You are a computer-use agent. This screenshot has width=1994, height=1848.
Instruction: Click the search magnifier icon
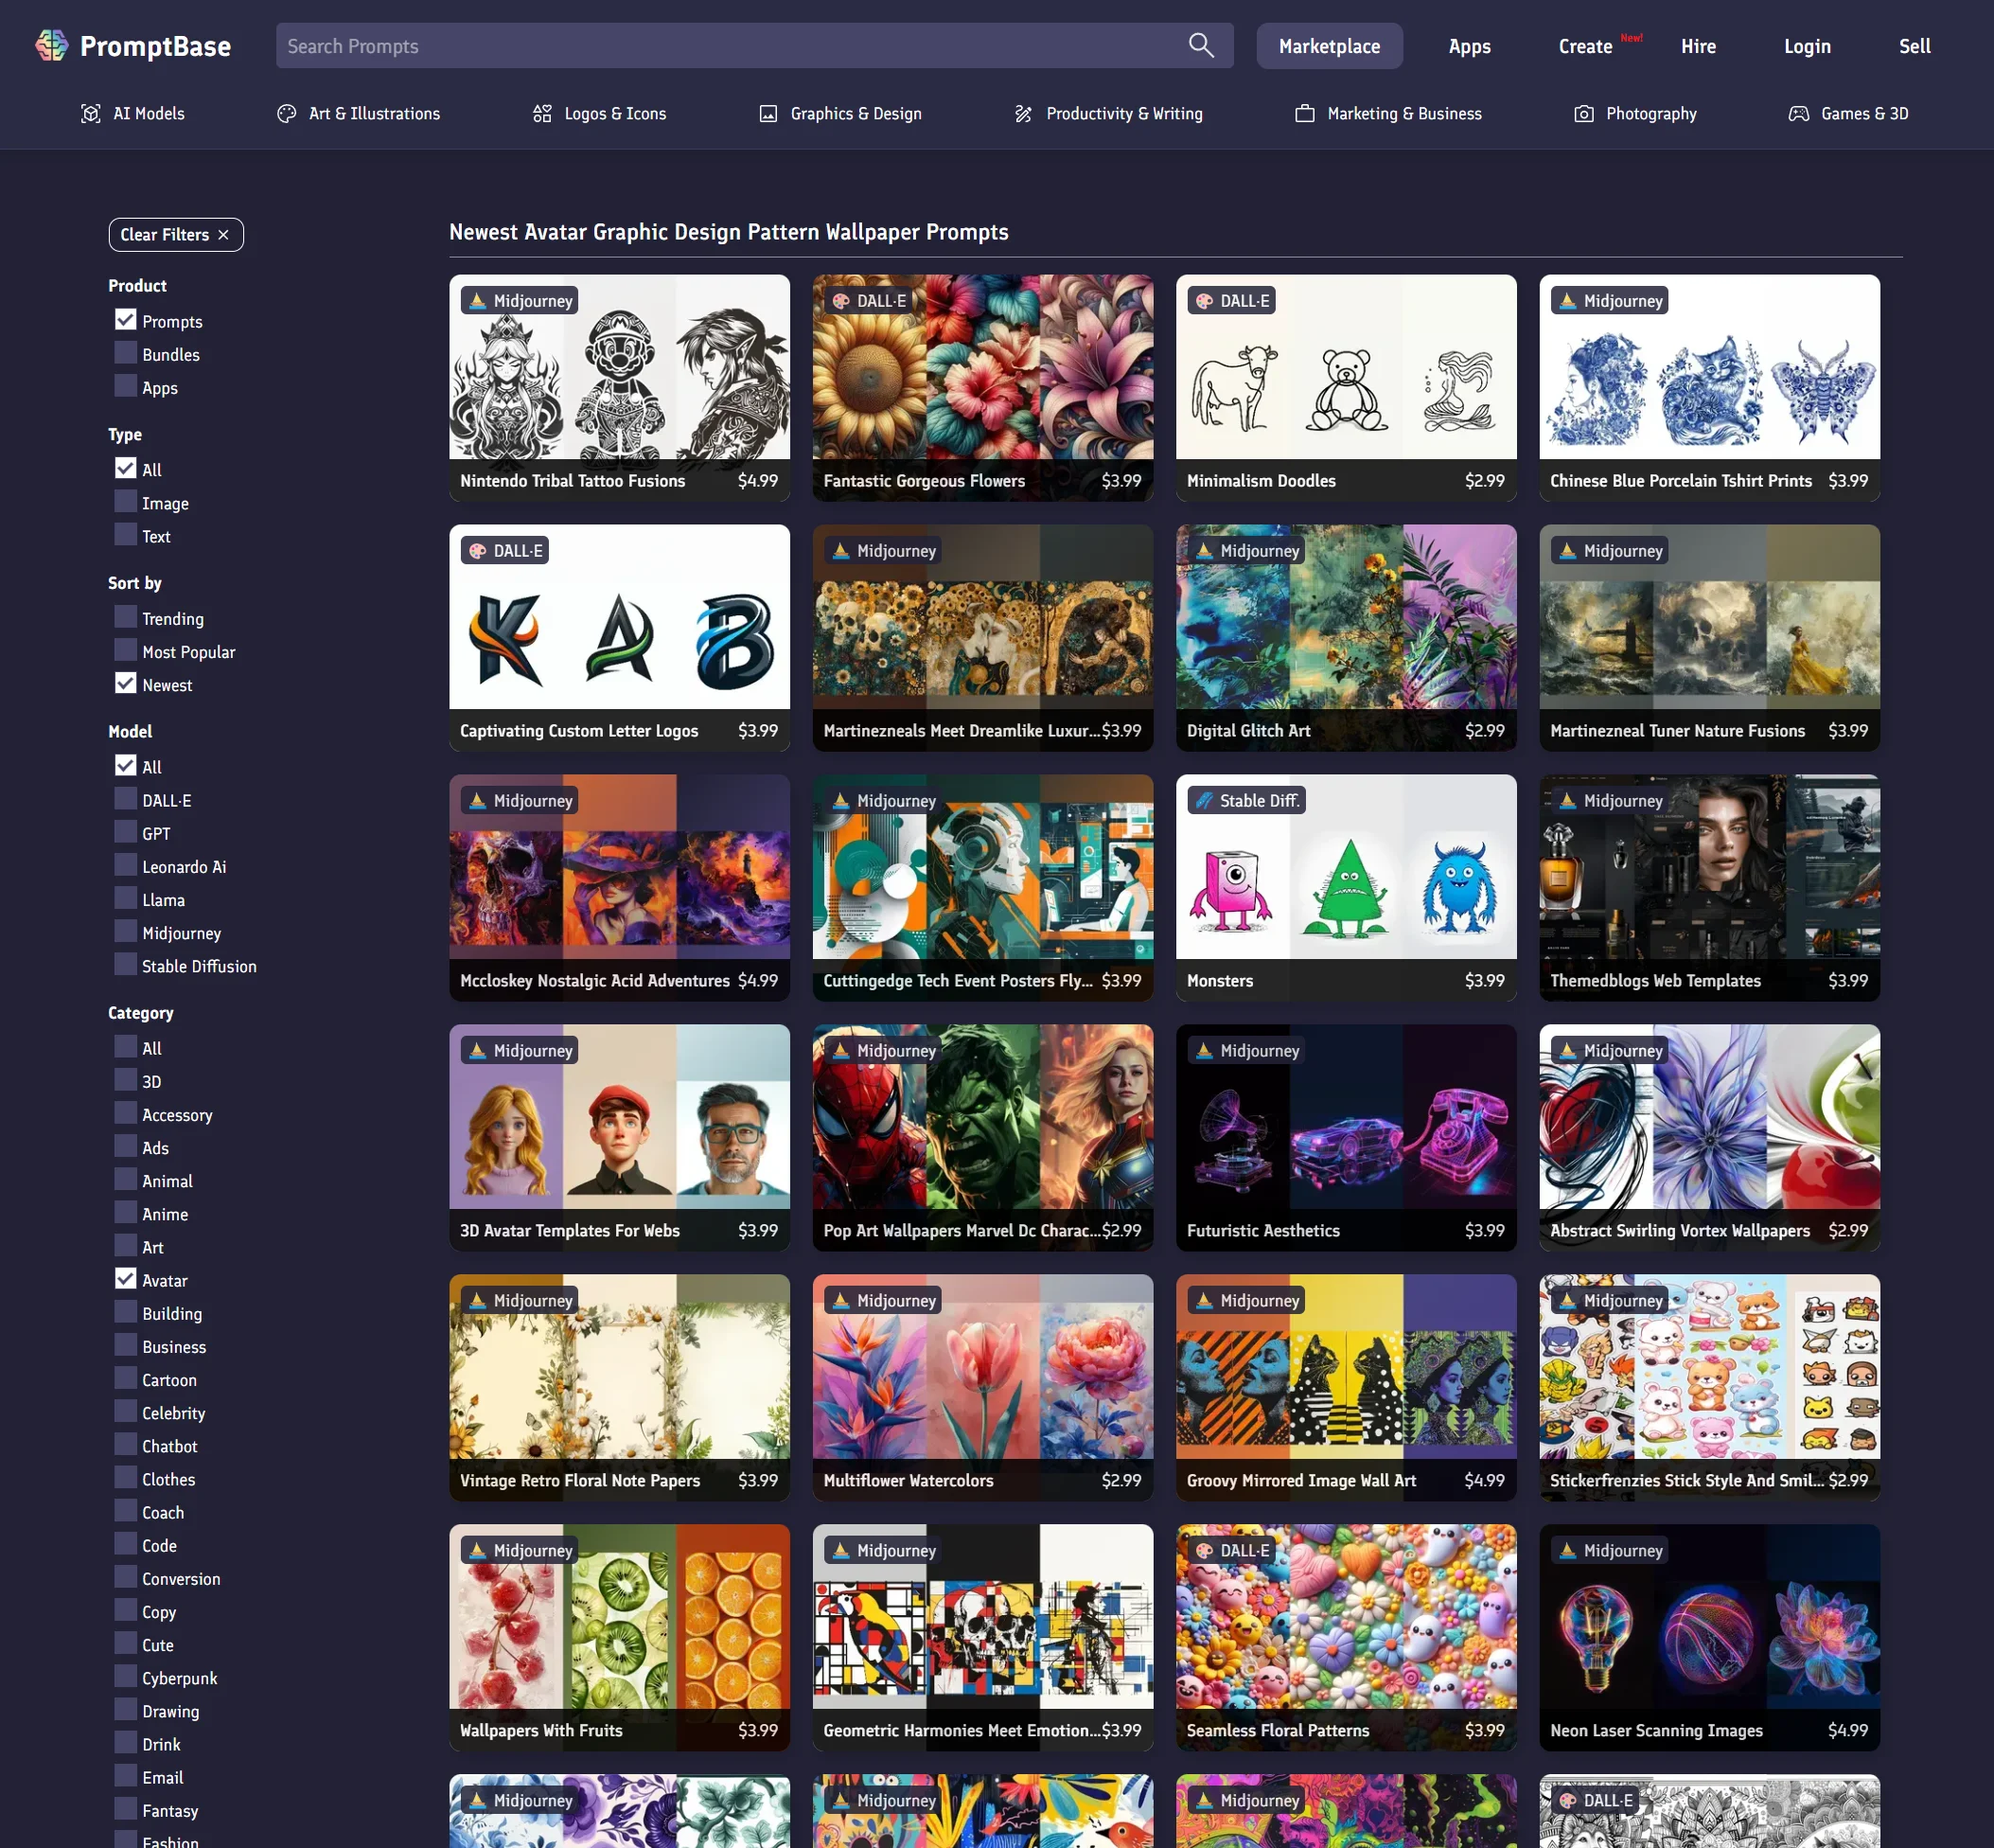point(1201,46)
